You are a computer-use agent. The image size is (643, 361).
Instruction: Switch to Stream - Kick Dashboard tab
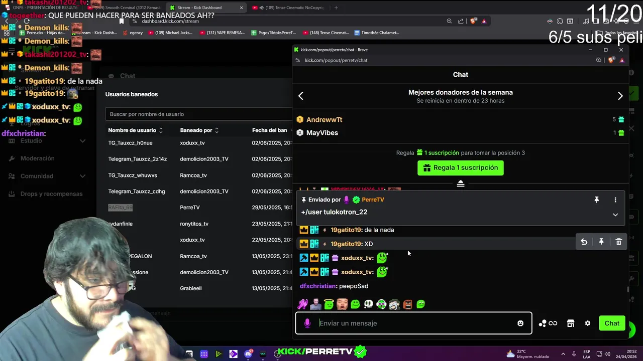click(206, 8)
